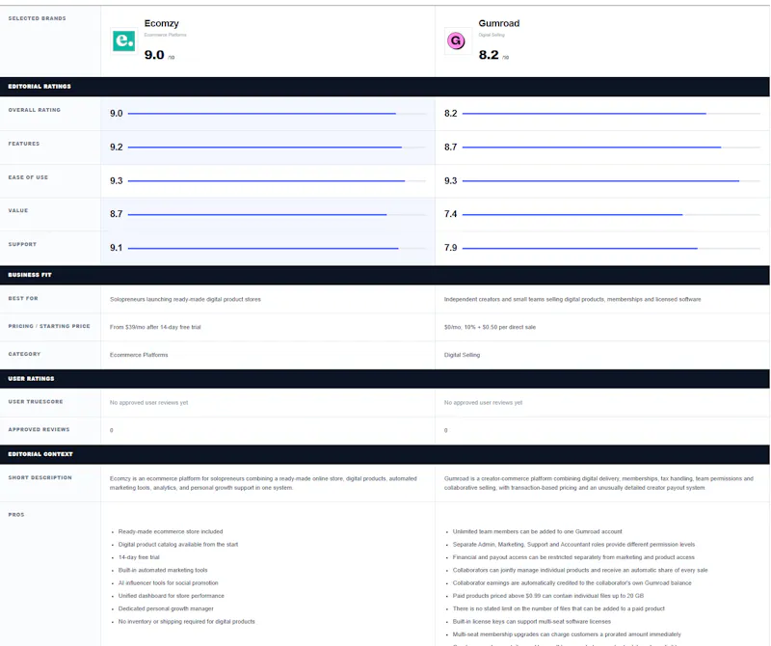Screen dimensions: 771x646
Task: Click the Ecomzy Value rating bar
Action: [x=277, y=214]
